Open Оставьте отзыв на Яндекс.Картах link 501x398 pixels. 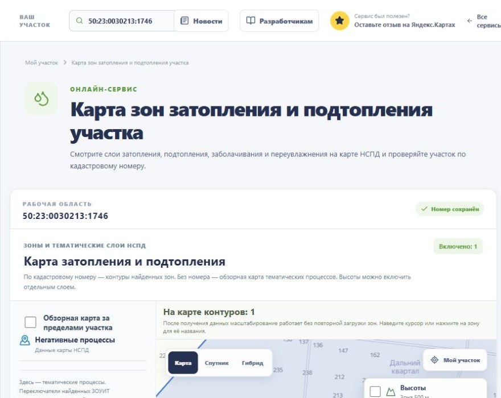tap(405, 25)
